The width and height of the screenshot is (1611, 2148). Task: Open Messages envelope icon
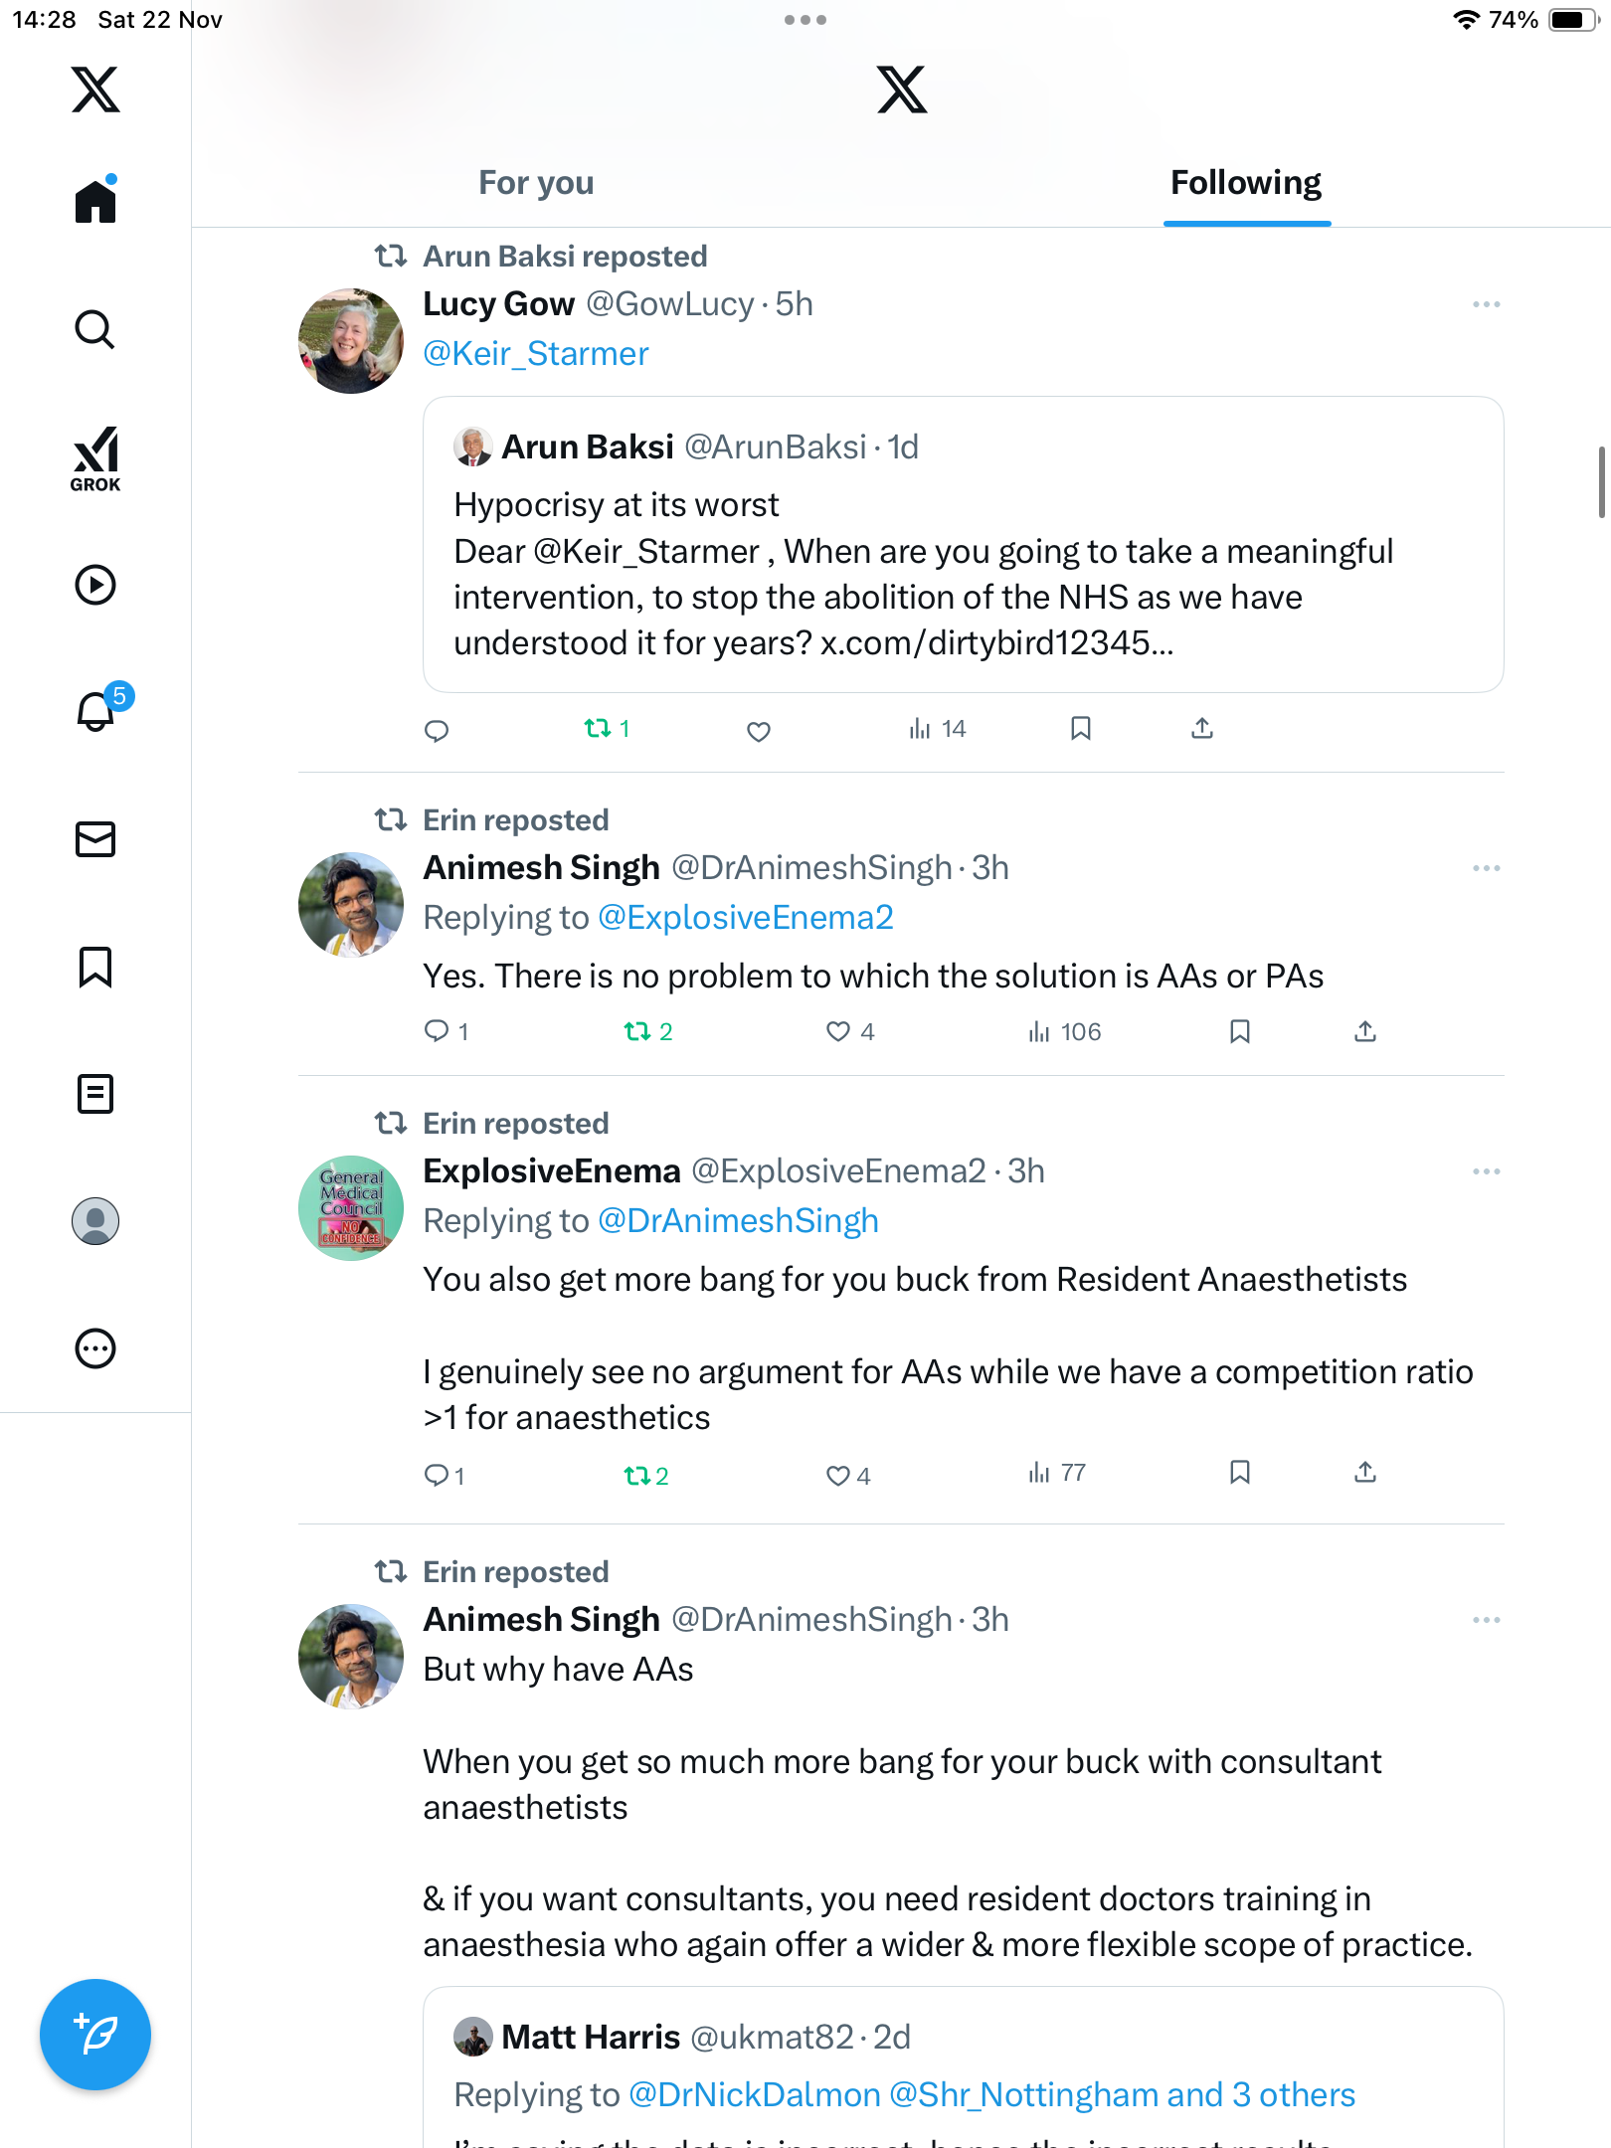tap(95, 839)
